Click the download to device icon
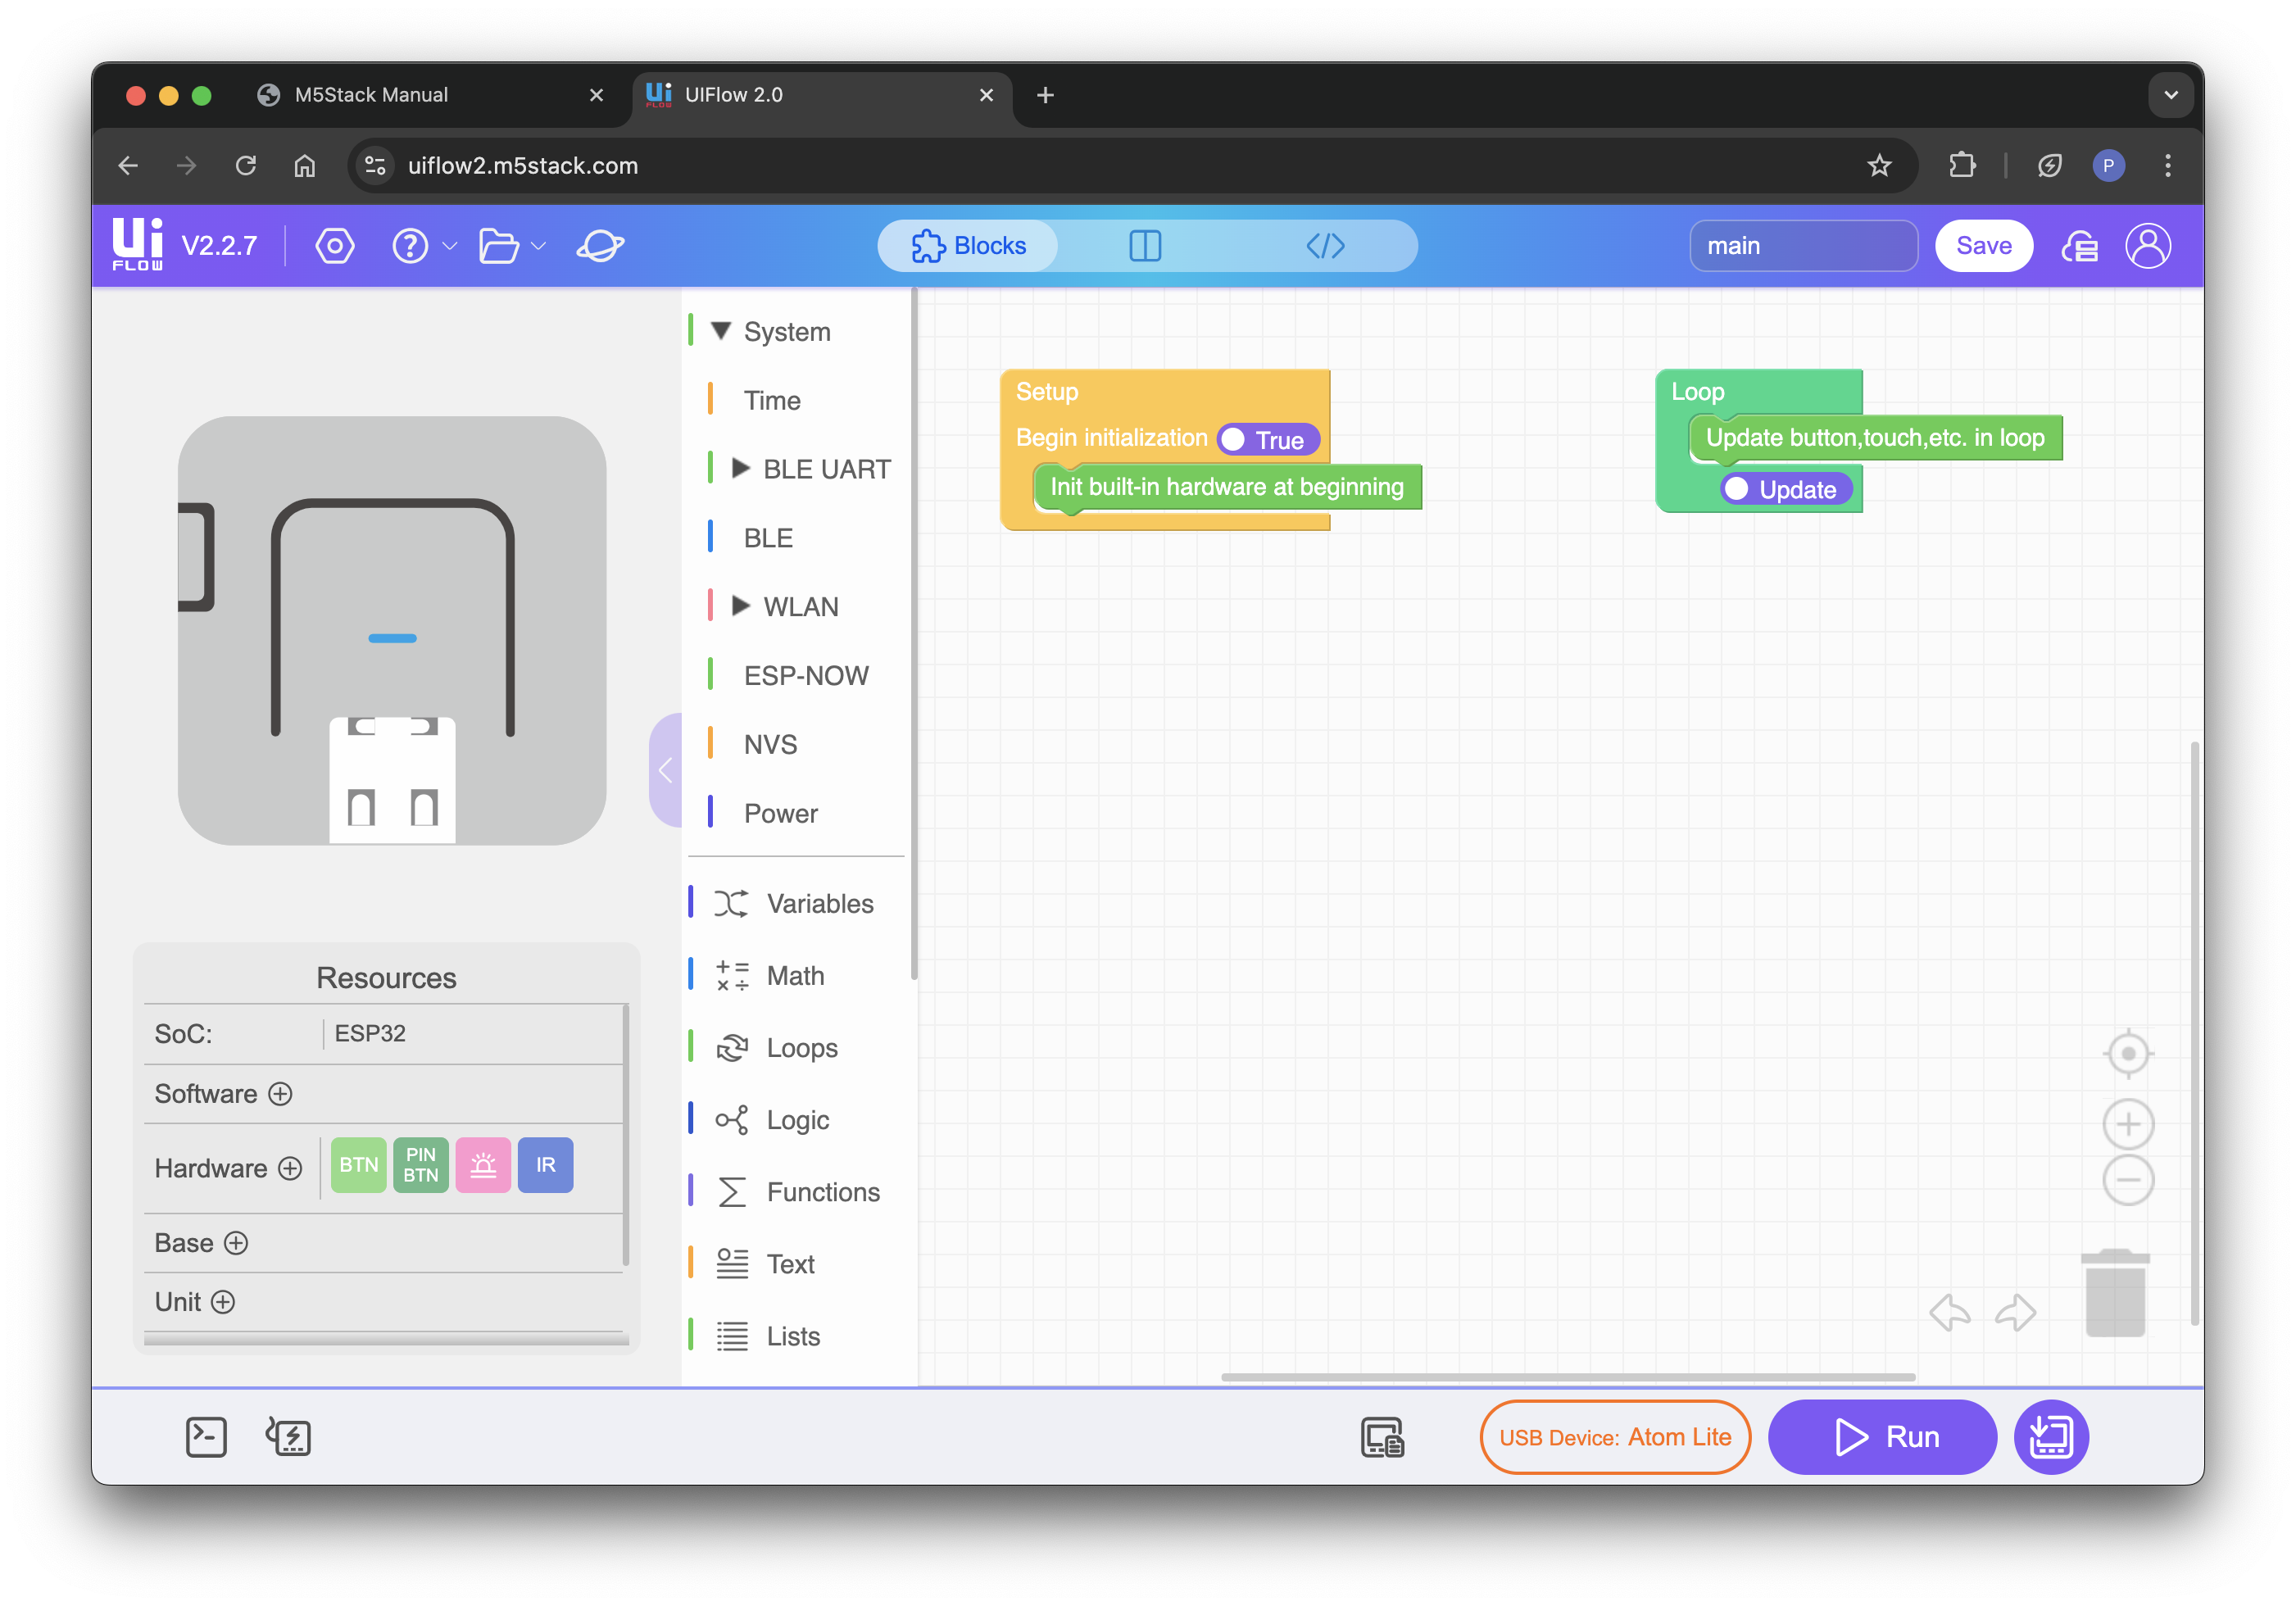This screenshot has height=1606, width=2296. pyautogui.click(x=2051, y=1438)
